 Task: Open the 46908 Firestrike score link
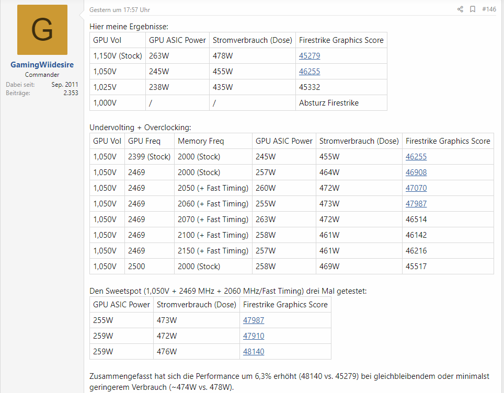coord(416,172)
